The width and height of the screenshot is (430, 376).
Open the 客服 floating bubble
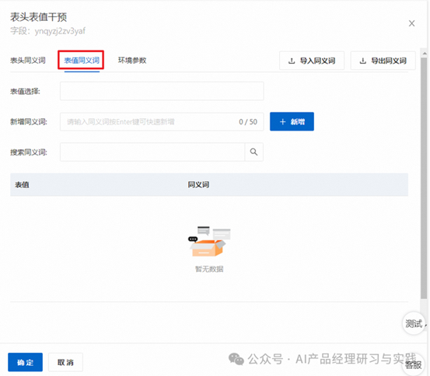414,364
